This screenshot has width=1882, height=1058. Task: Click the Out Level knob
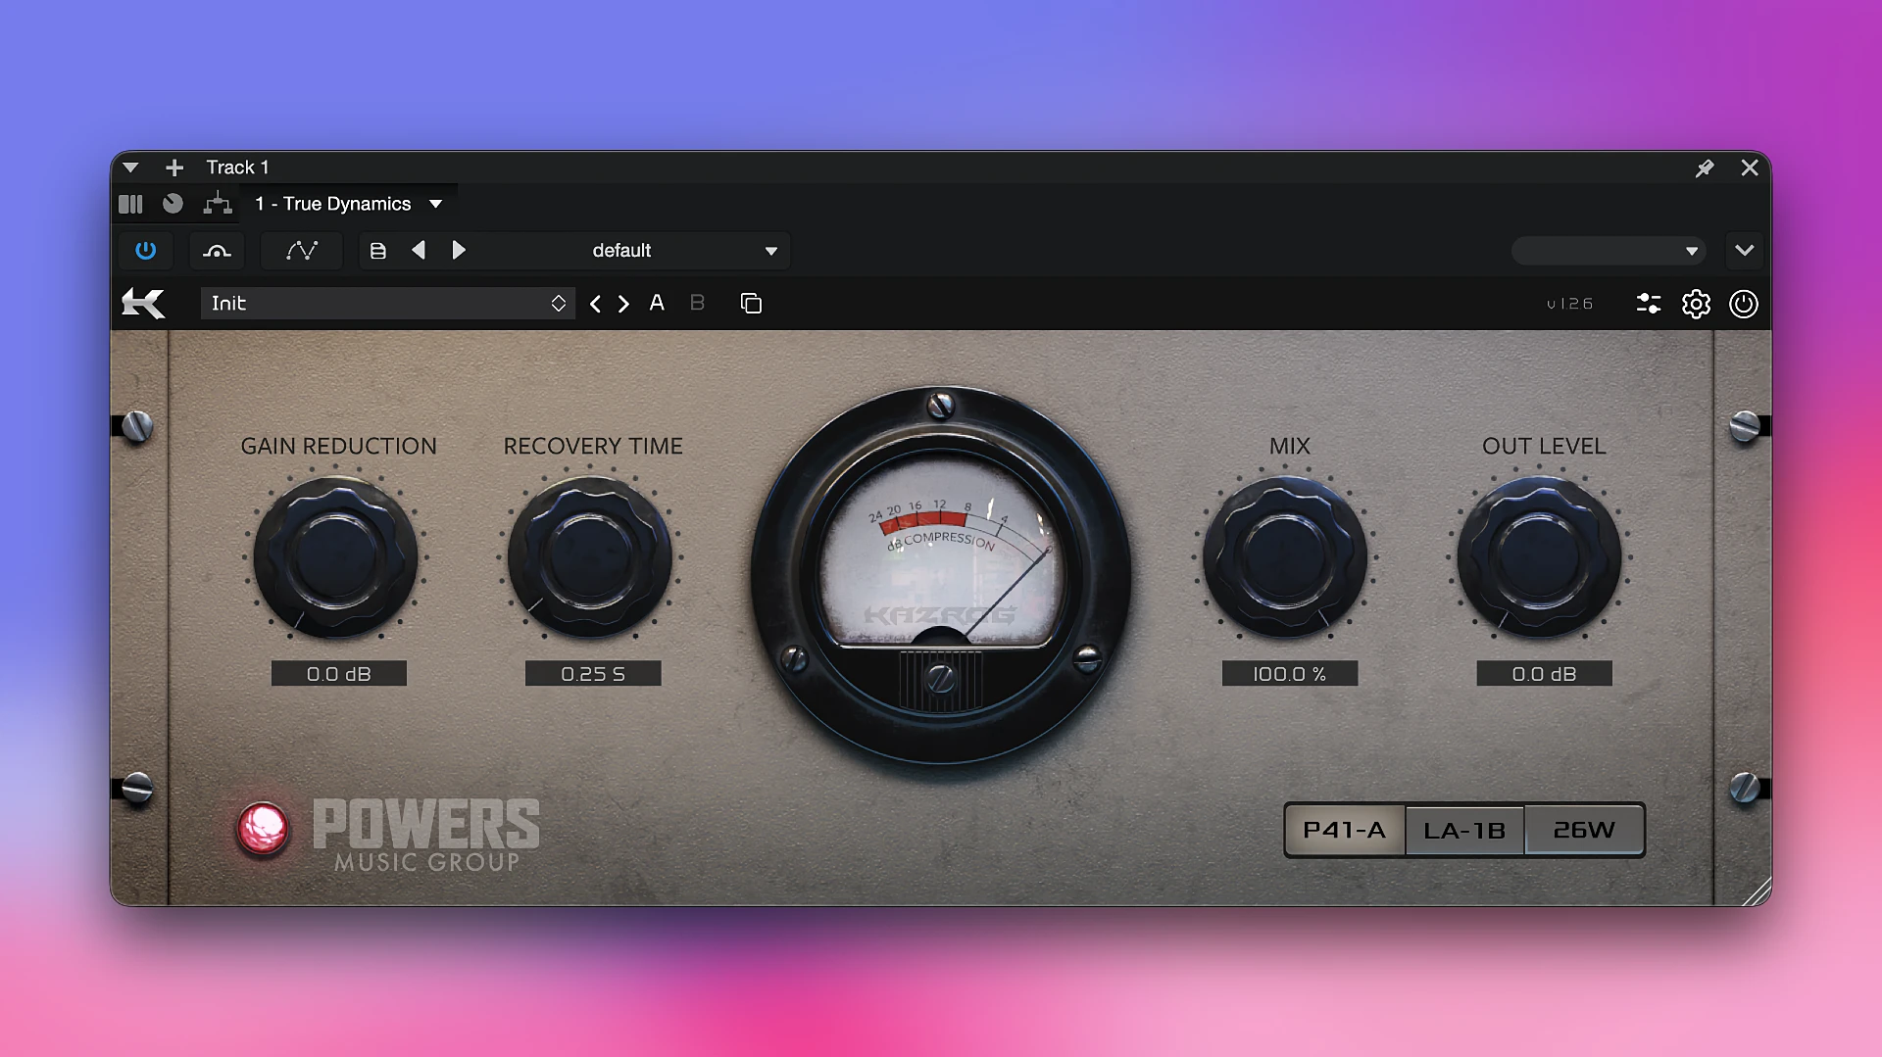point(1539,556)
